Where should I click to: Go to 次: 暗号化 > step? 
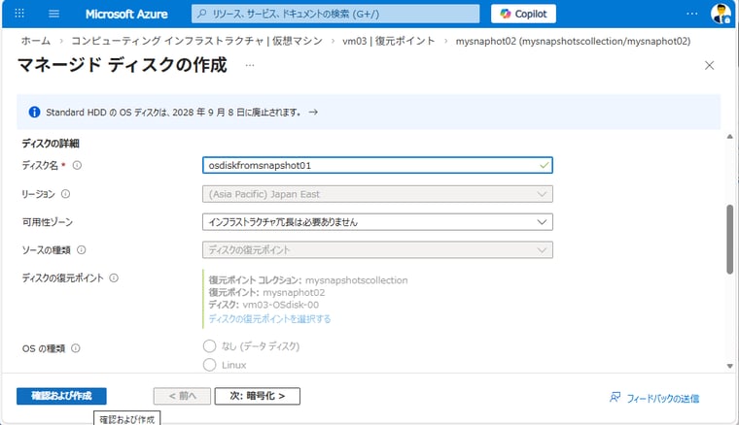click(x=258, y=396)
